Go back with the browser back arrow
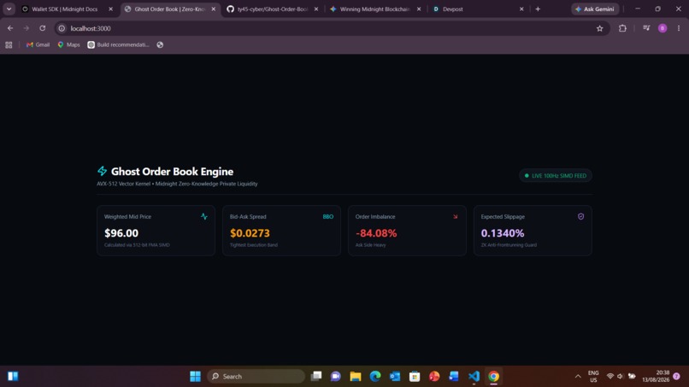Viewport: 689px width, 387px height. [x=10, y=28]
